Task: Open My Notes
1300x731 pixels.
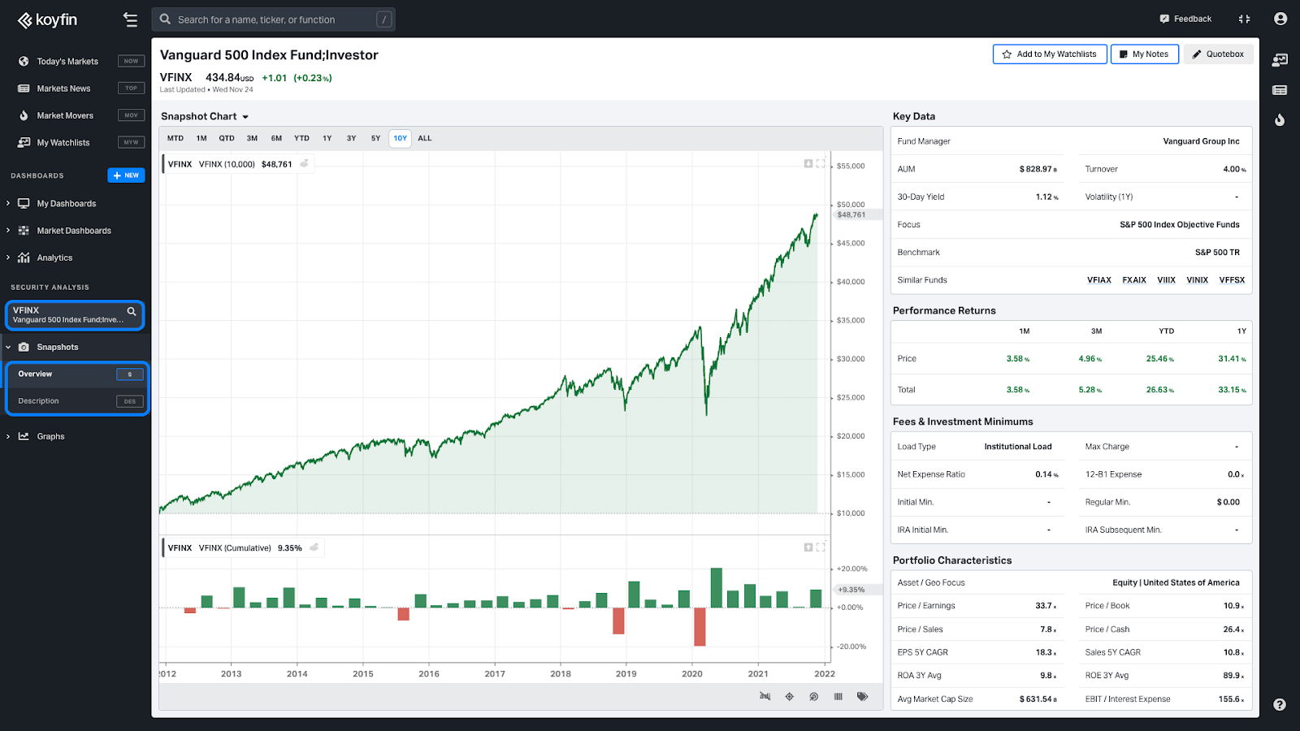Action: [x=1144, y=54]
